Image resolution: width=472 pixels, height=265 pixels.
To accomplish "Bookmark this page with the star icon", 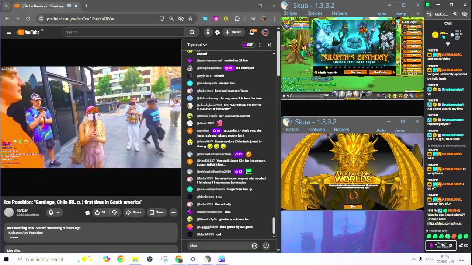I will coord(190,18).
